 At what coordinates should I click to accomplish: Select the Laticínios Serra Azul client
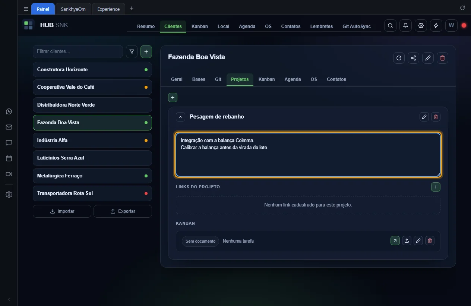pos(92,158)
